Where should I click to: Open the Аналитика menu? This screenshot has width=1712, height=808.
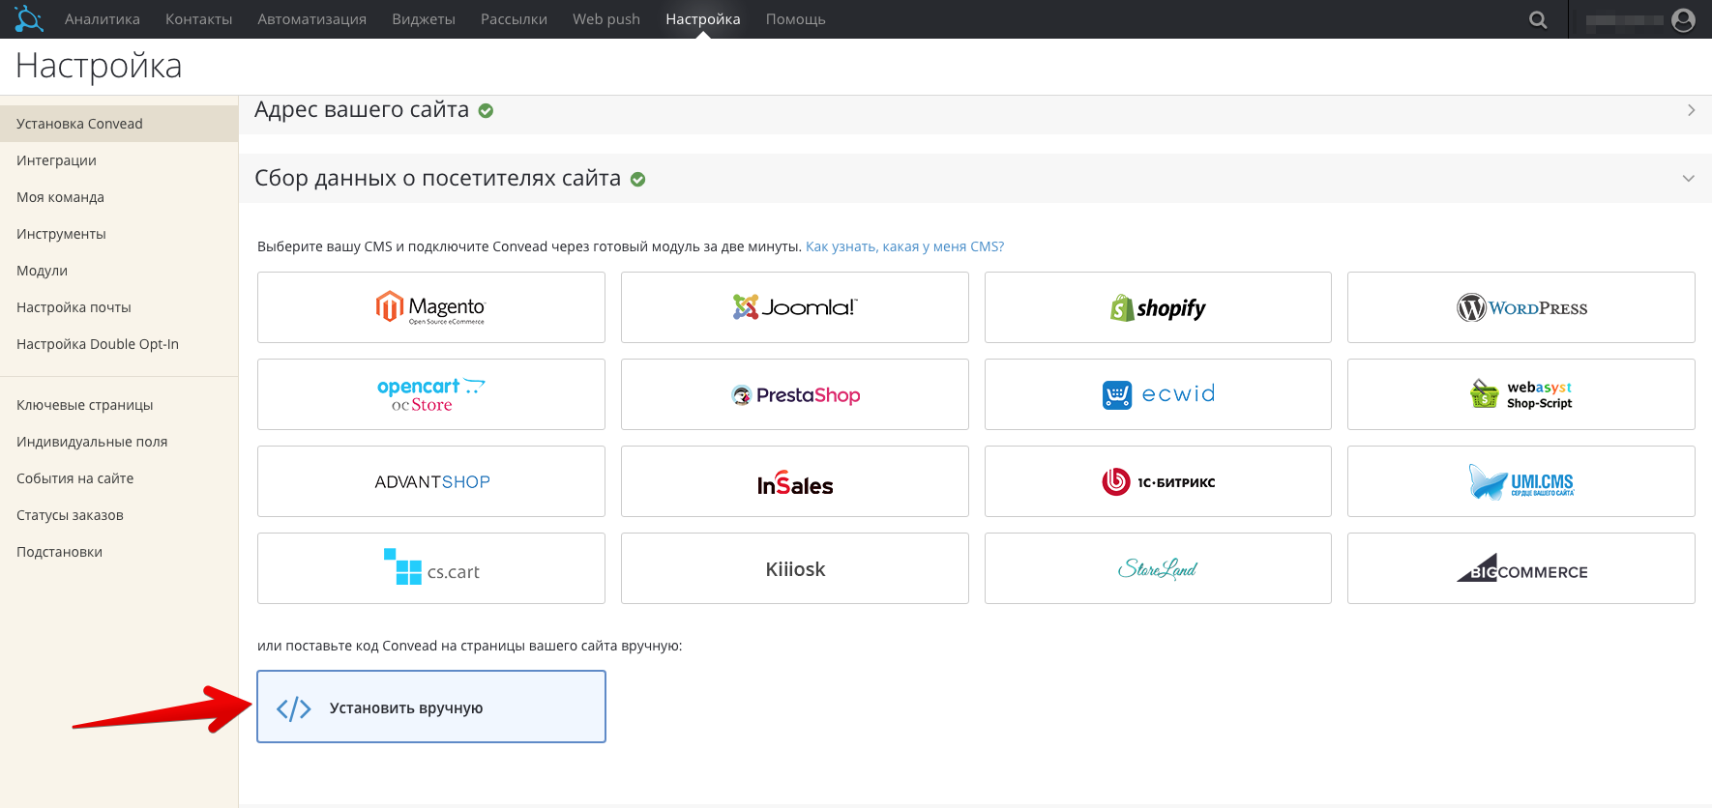(103, 19)
